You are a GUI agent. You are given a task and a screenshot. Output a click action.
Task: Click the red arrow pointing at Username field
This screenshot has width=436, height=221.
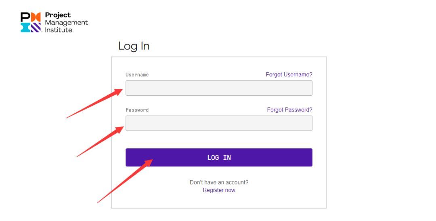(95, 104)
